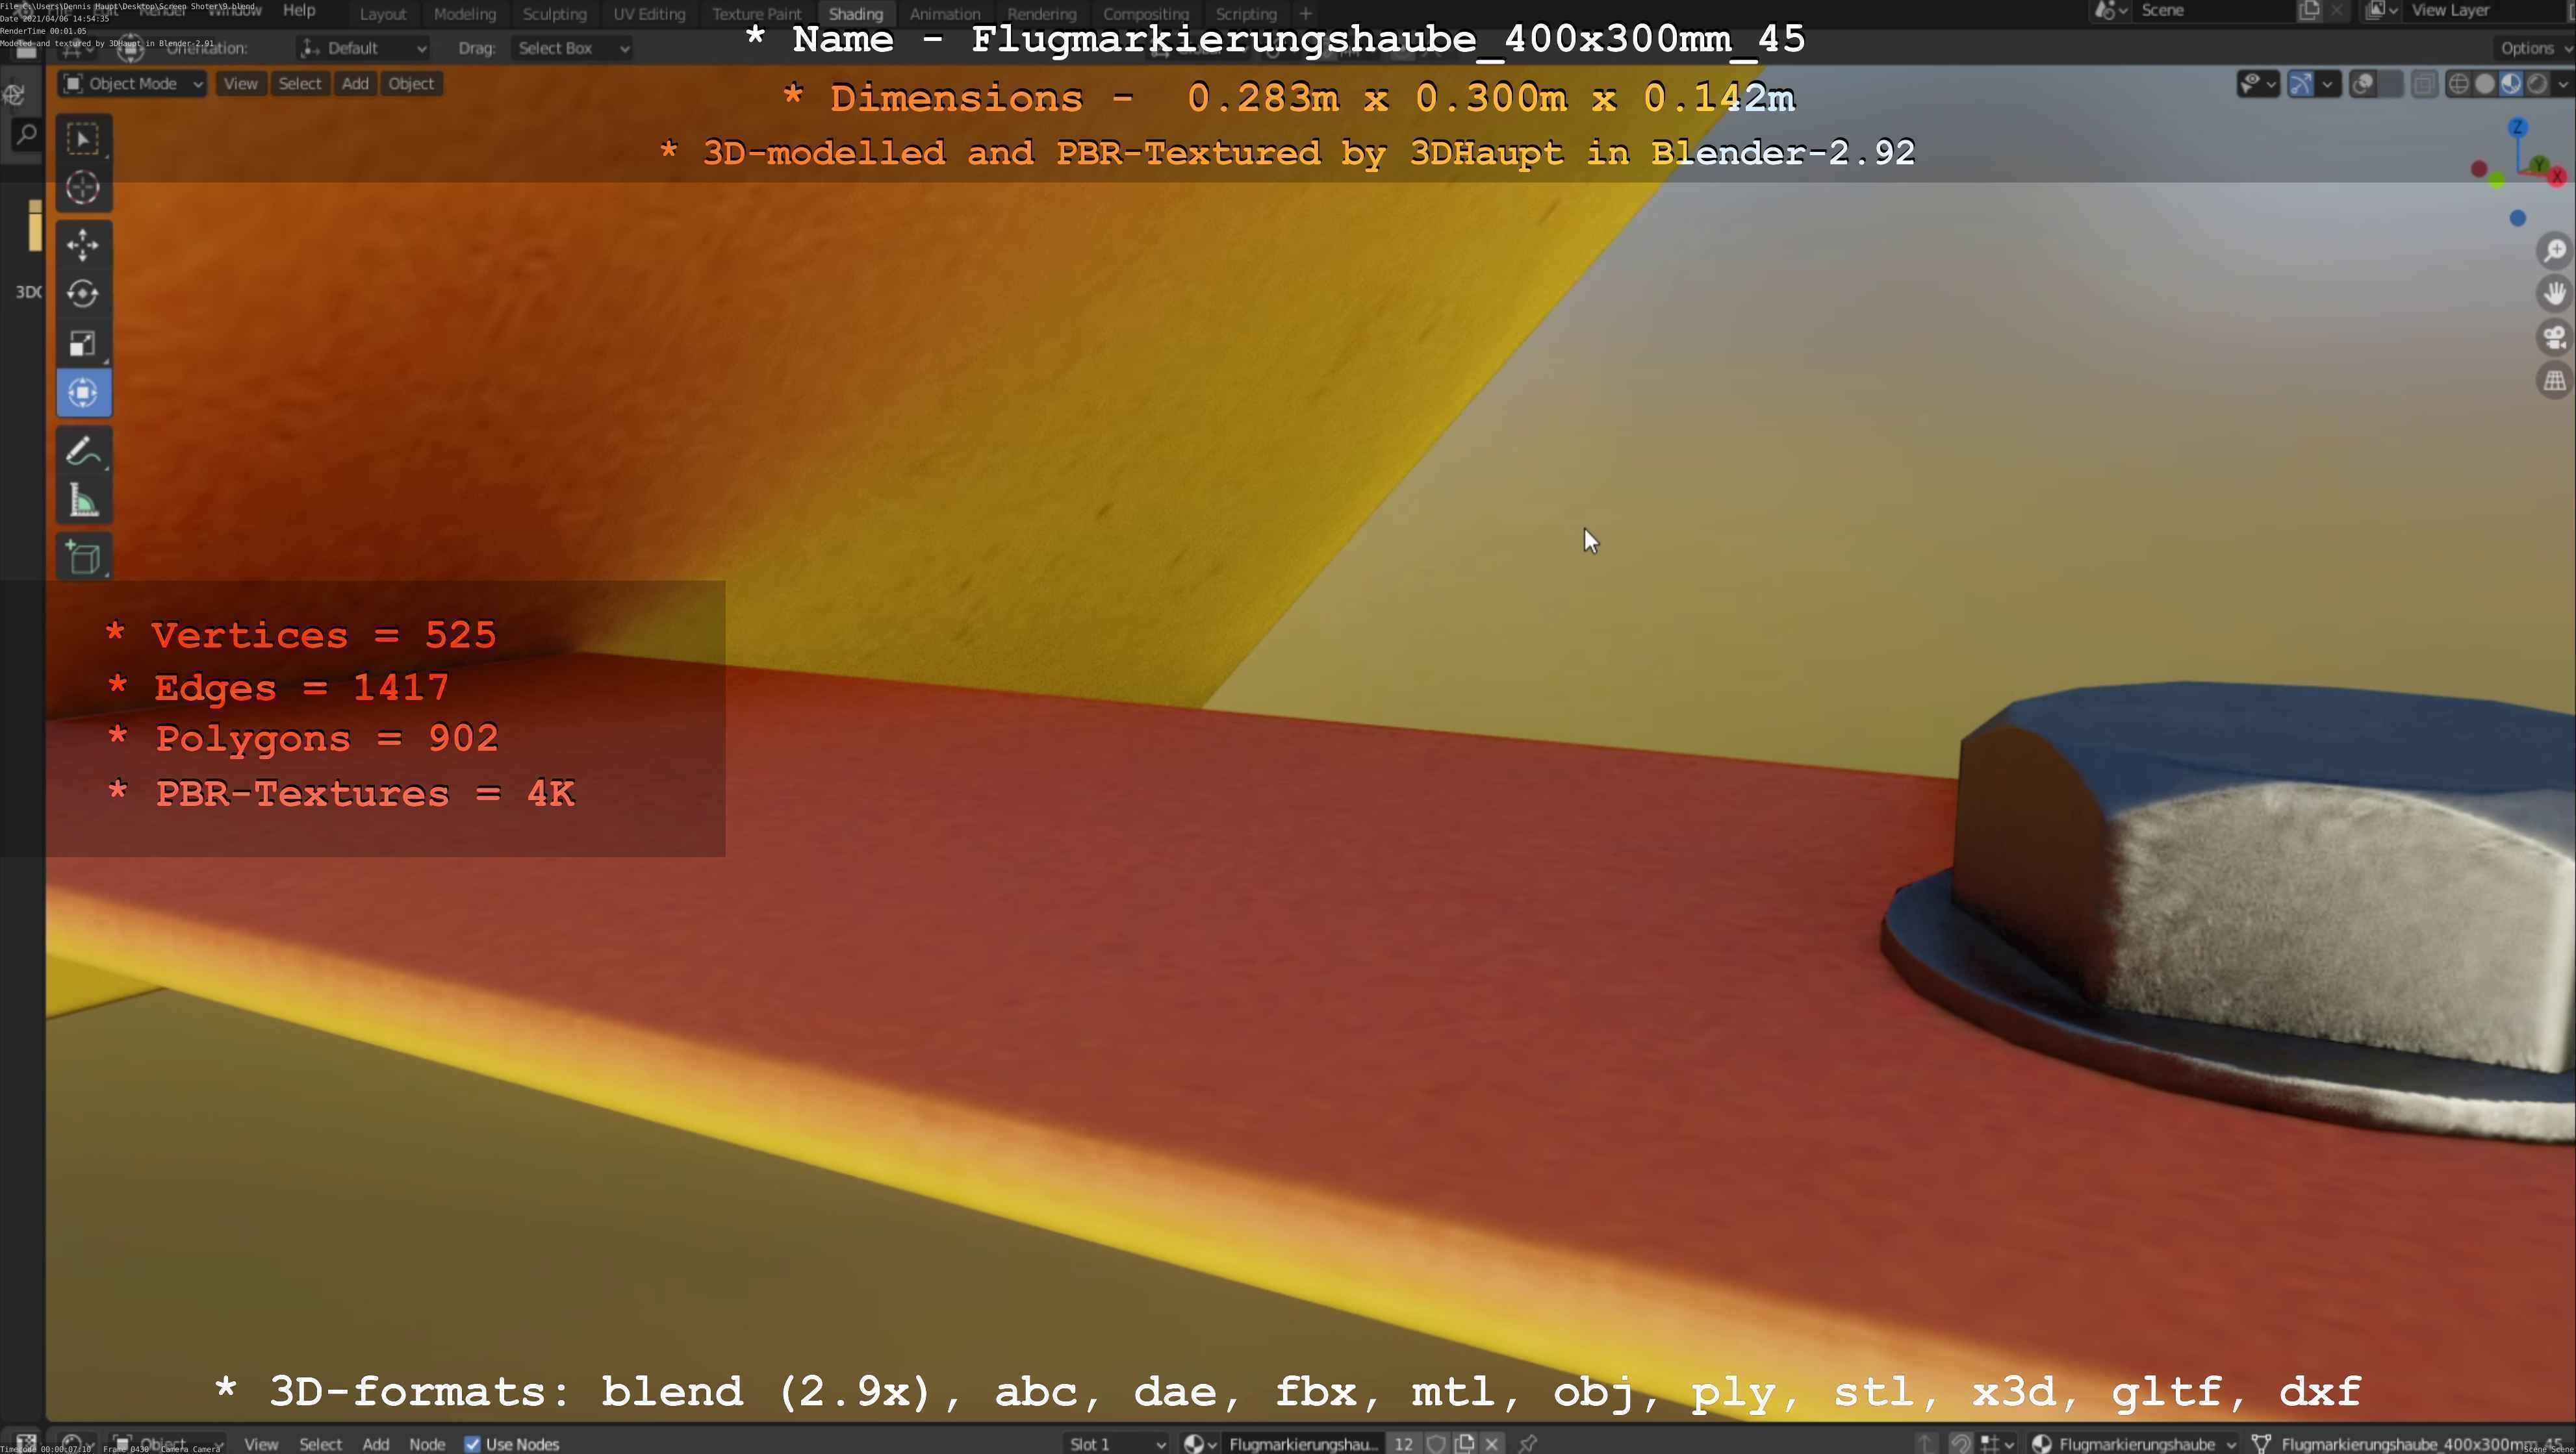Select the Rotate tool
2576x1454 pixels.
point(83,294)
